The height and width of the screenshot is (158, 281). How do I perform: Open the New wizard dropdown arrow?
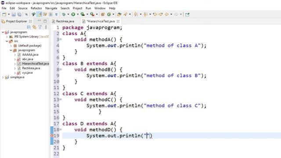(9, 14)
